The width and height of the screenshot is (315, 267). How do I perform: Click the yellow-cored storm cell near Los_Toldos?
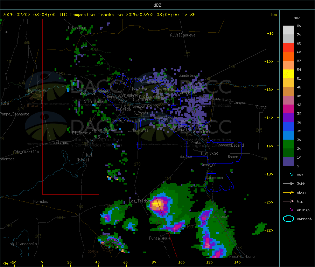point(157,205)
